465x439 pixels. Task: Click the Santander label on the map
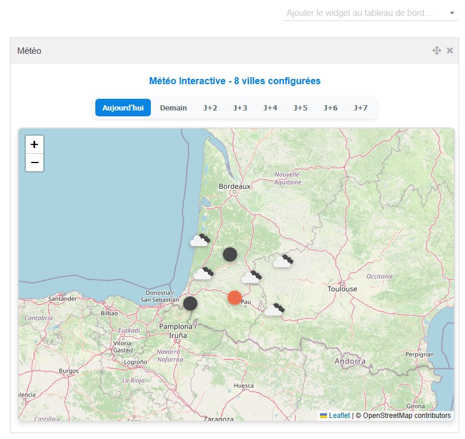click(63, 299)
